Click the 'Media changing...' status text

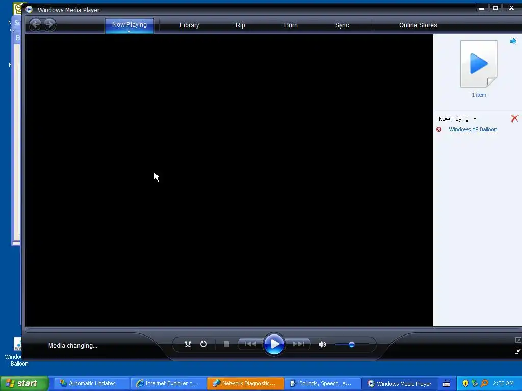pos(72,346)
